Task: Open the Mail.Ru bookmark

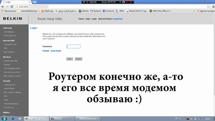Action: [x=84, y=11]
